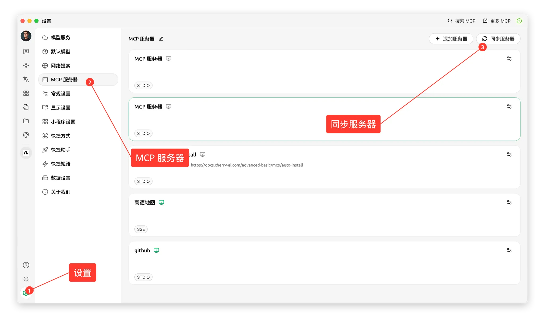Open the knowledge base document icon

tap(26, 107)
